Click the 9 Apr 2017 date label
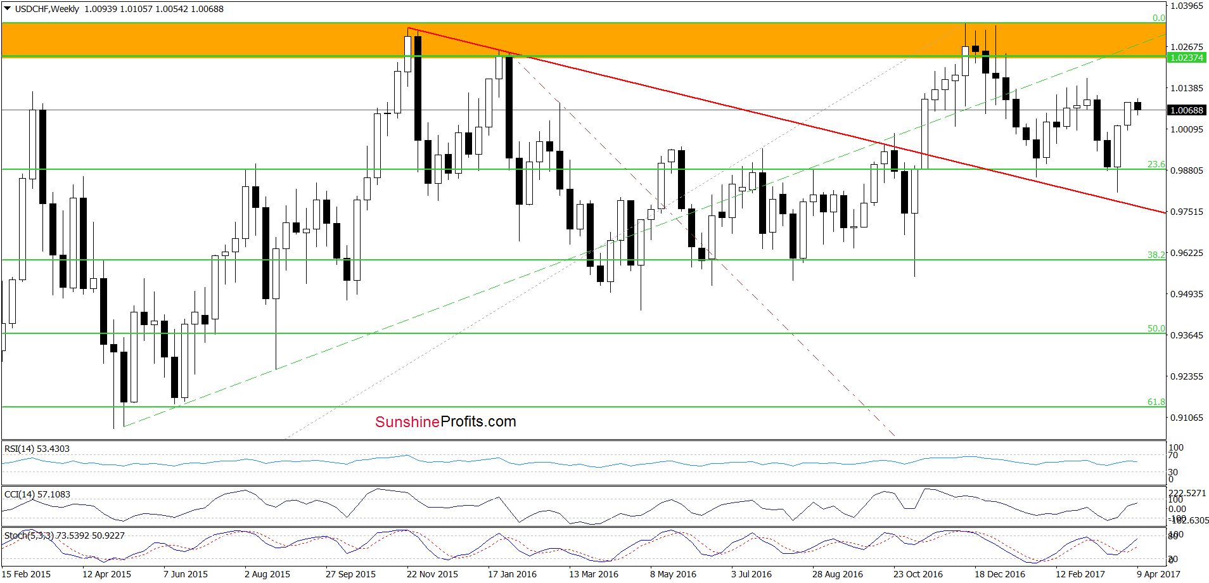Image resolution: width=1209 pixels, height=583 pixels. point(1158,574)
